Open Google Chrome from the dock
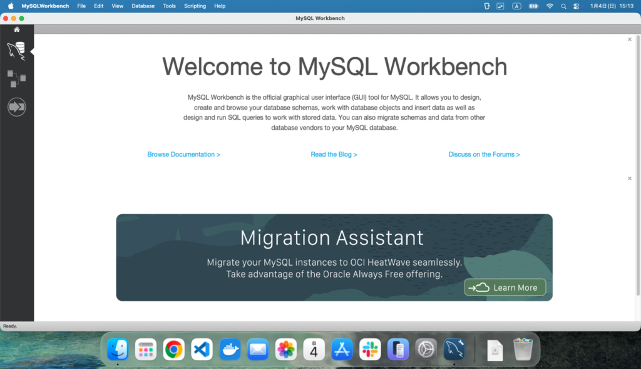 [x=173, y=349]
